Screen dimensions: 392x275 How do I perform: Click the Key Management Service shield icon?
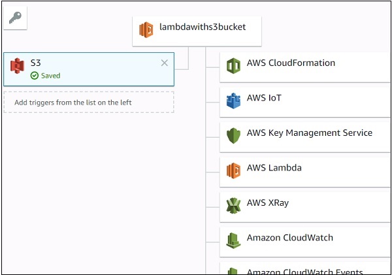point(233,135)
